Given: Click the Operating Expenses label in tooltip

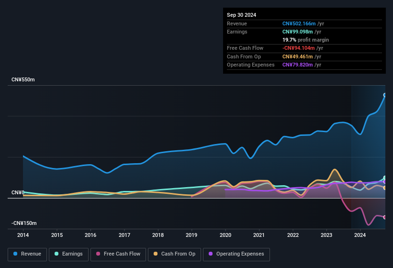Looking at the screenshot, I should (x=251, y=65).
